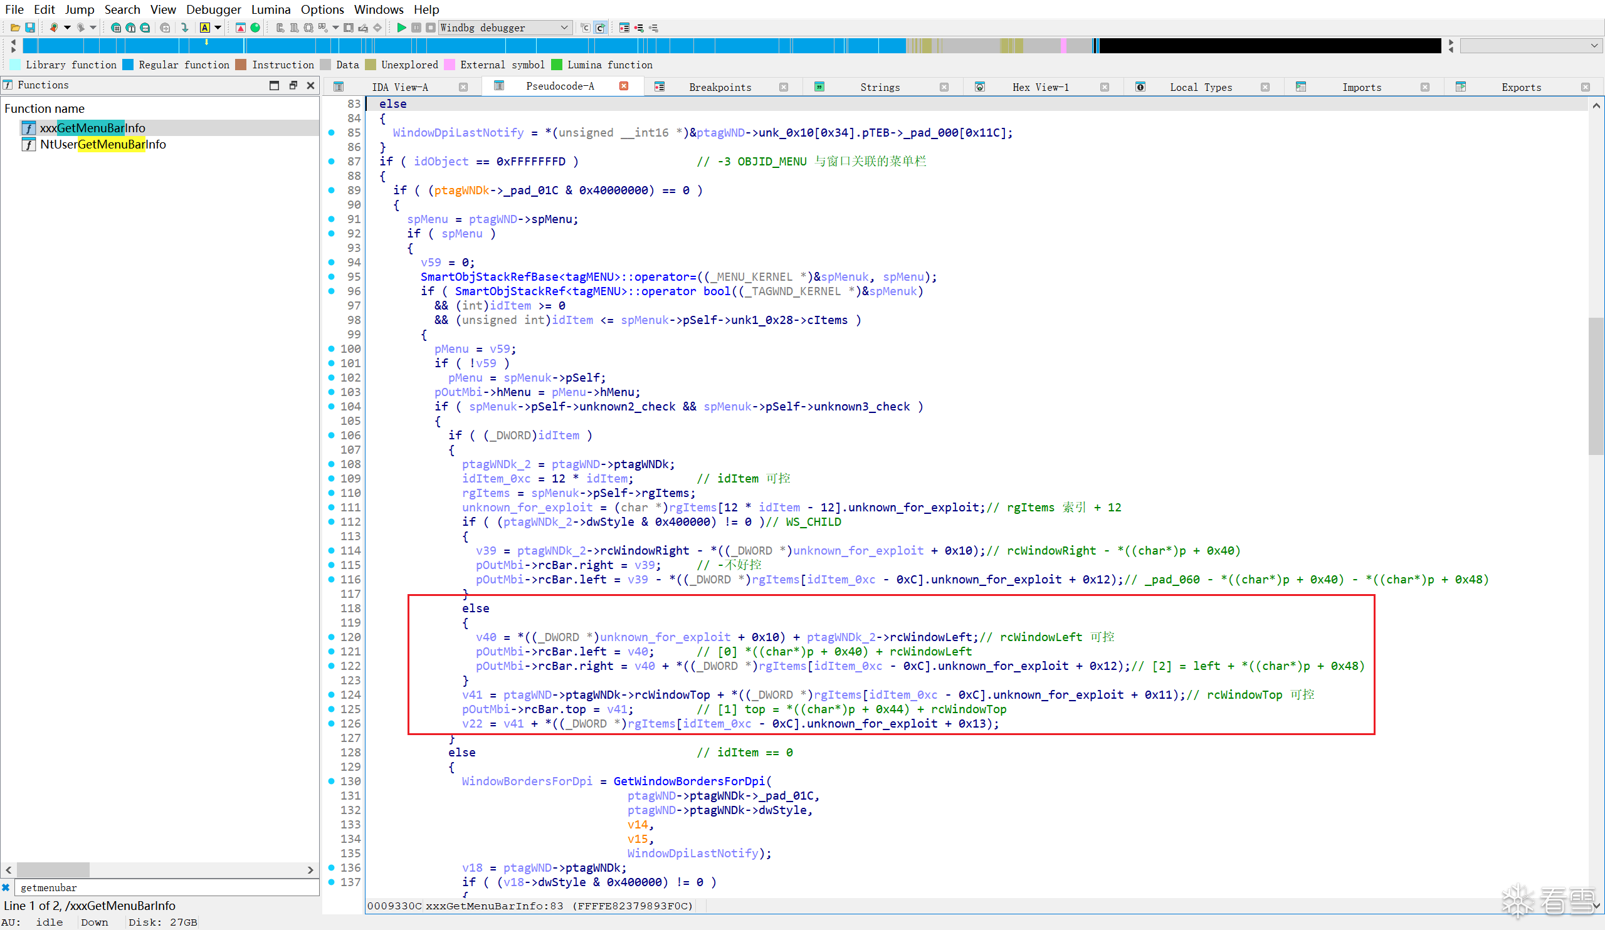Toggle breakpoint dot on line 87
Viewport: 1605px width, 930px height.
point(331,161)
